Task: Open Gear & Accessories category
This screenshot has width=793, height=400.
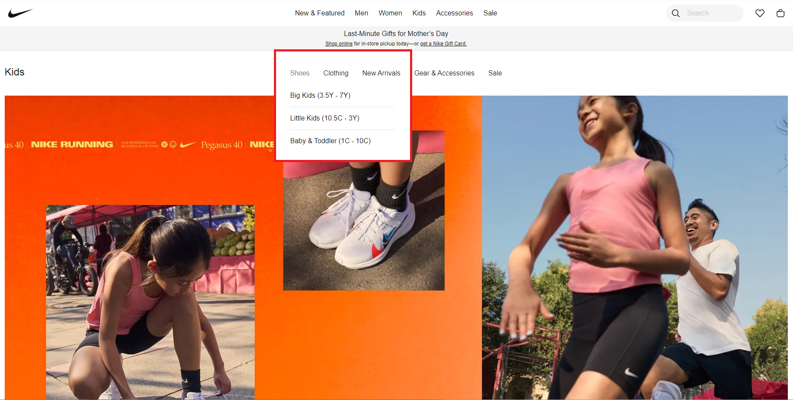Action: coord(444,73)
